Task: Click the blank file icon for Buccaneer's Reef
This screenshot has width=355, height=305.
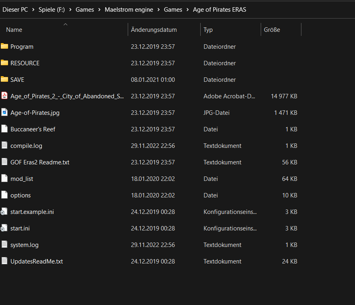Action: coord(4,129)
